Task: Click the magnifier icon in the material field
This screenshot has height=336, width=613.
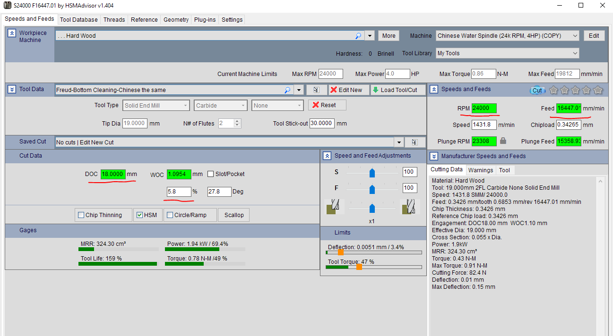Action: click(358, 36)
